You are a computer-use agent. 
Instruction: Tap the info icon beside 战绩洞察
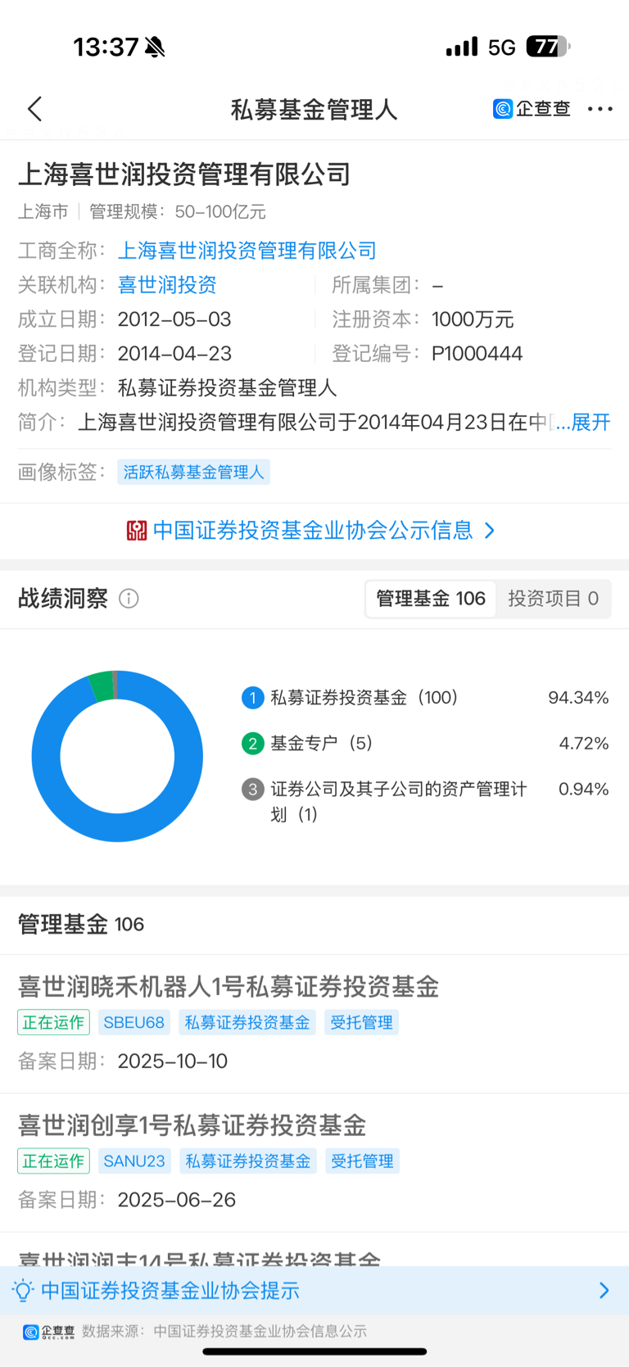pyautogui.click(x=129, y=599)
